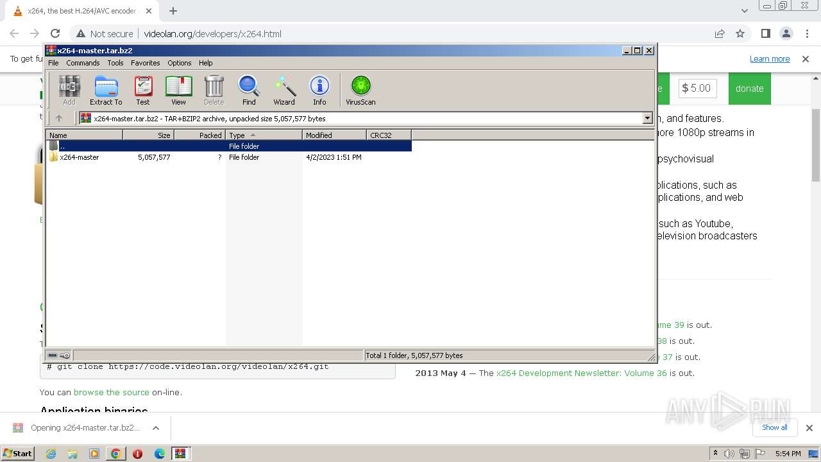Open the Tools menu
The height and width of the screenshot is (462, 821).
(115, 63)
